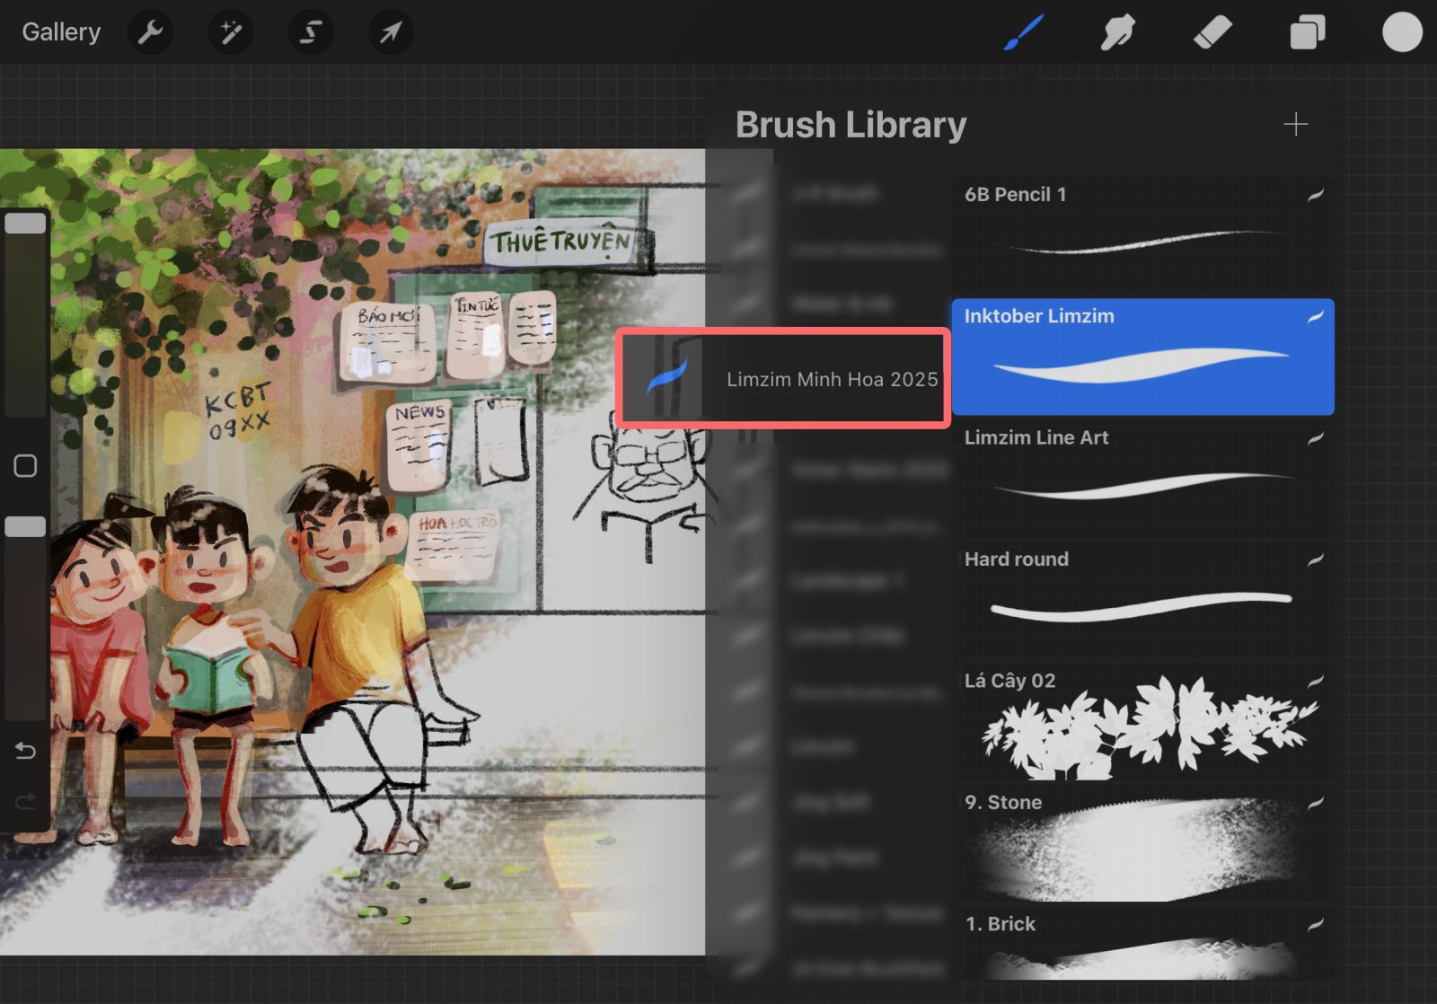Open the Actions wrench menu
This screenshot has width=1437, height=1004.
click(x=151, y=32)
